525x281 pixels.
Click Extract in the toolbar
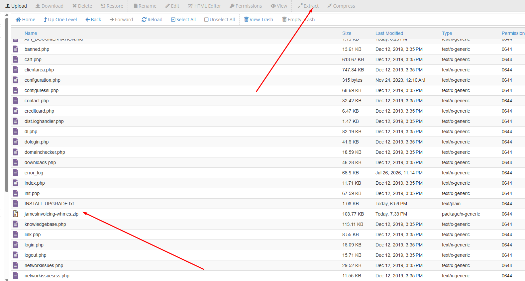tap(308, 6)
